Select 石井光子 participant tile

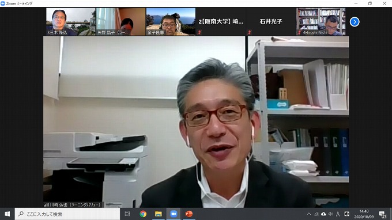click(x=271, y=21)
